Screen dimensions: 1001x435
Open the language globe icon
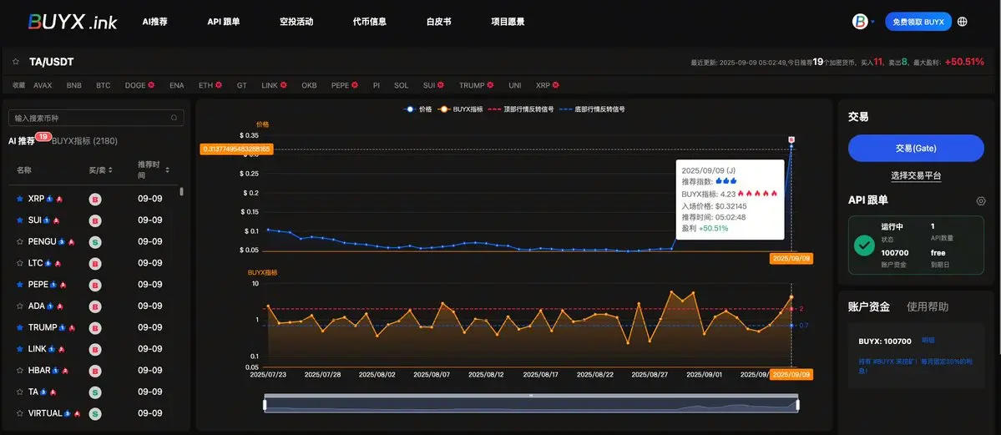pos(962,22)
